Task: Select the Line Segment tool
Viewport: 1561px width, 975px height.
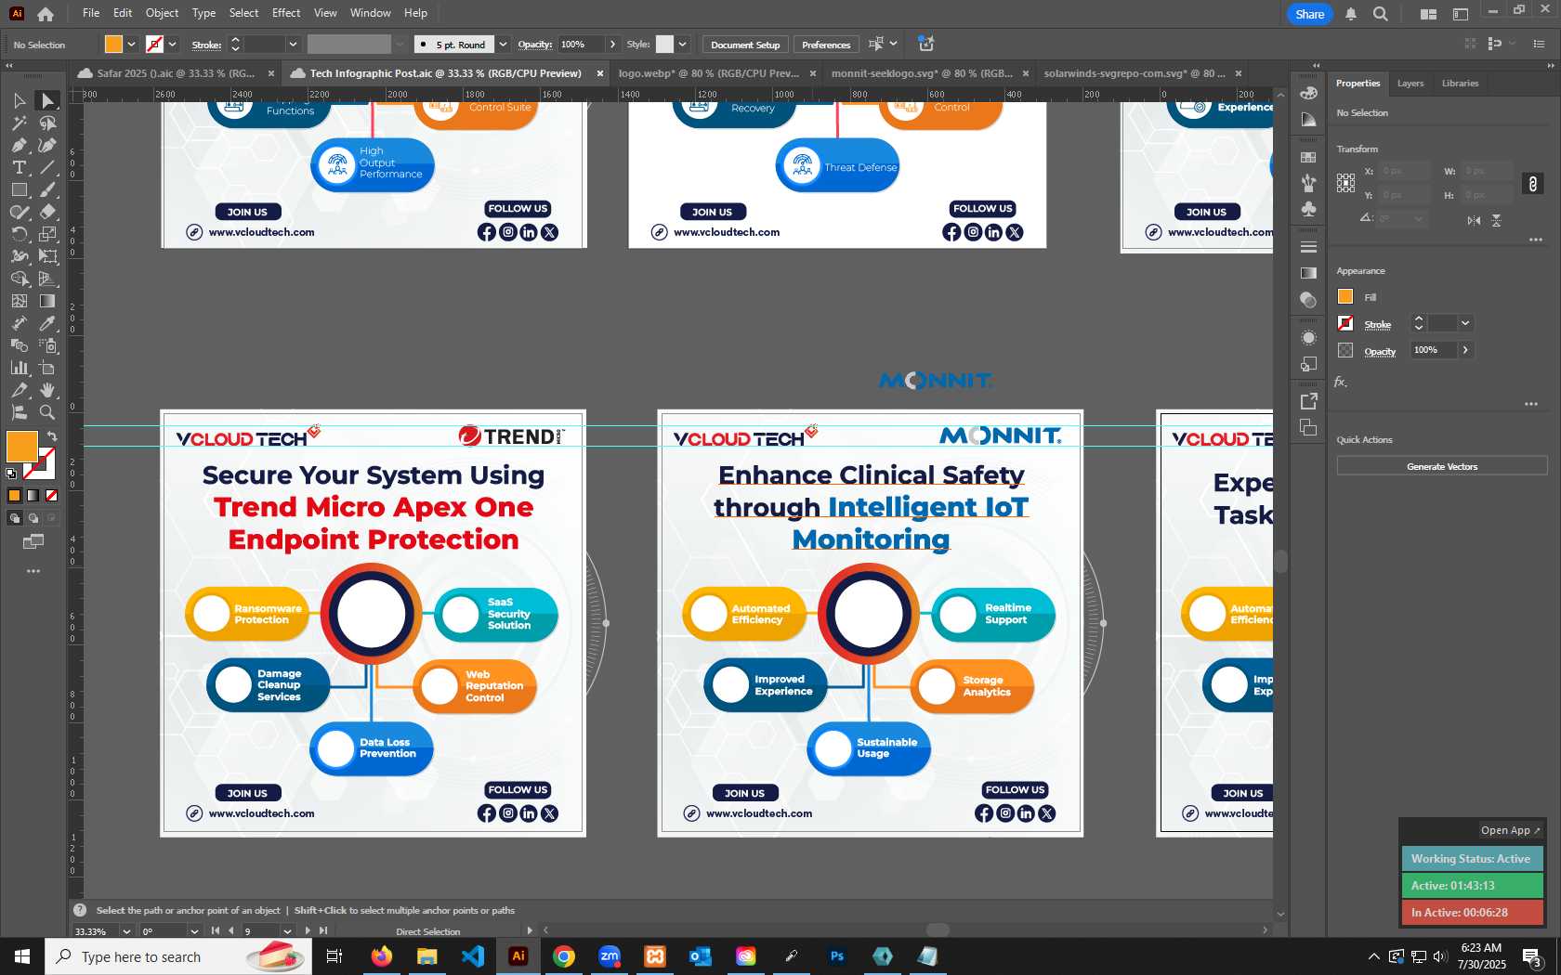Action: 47,167
